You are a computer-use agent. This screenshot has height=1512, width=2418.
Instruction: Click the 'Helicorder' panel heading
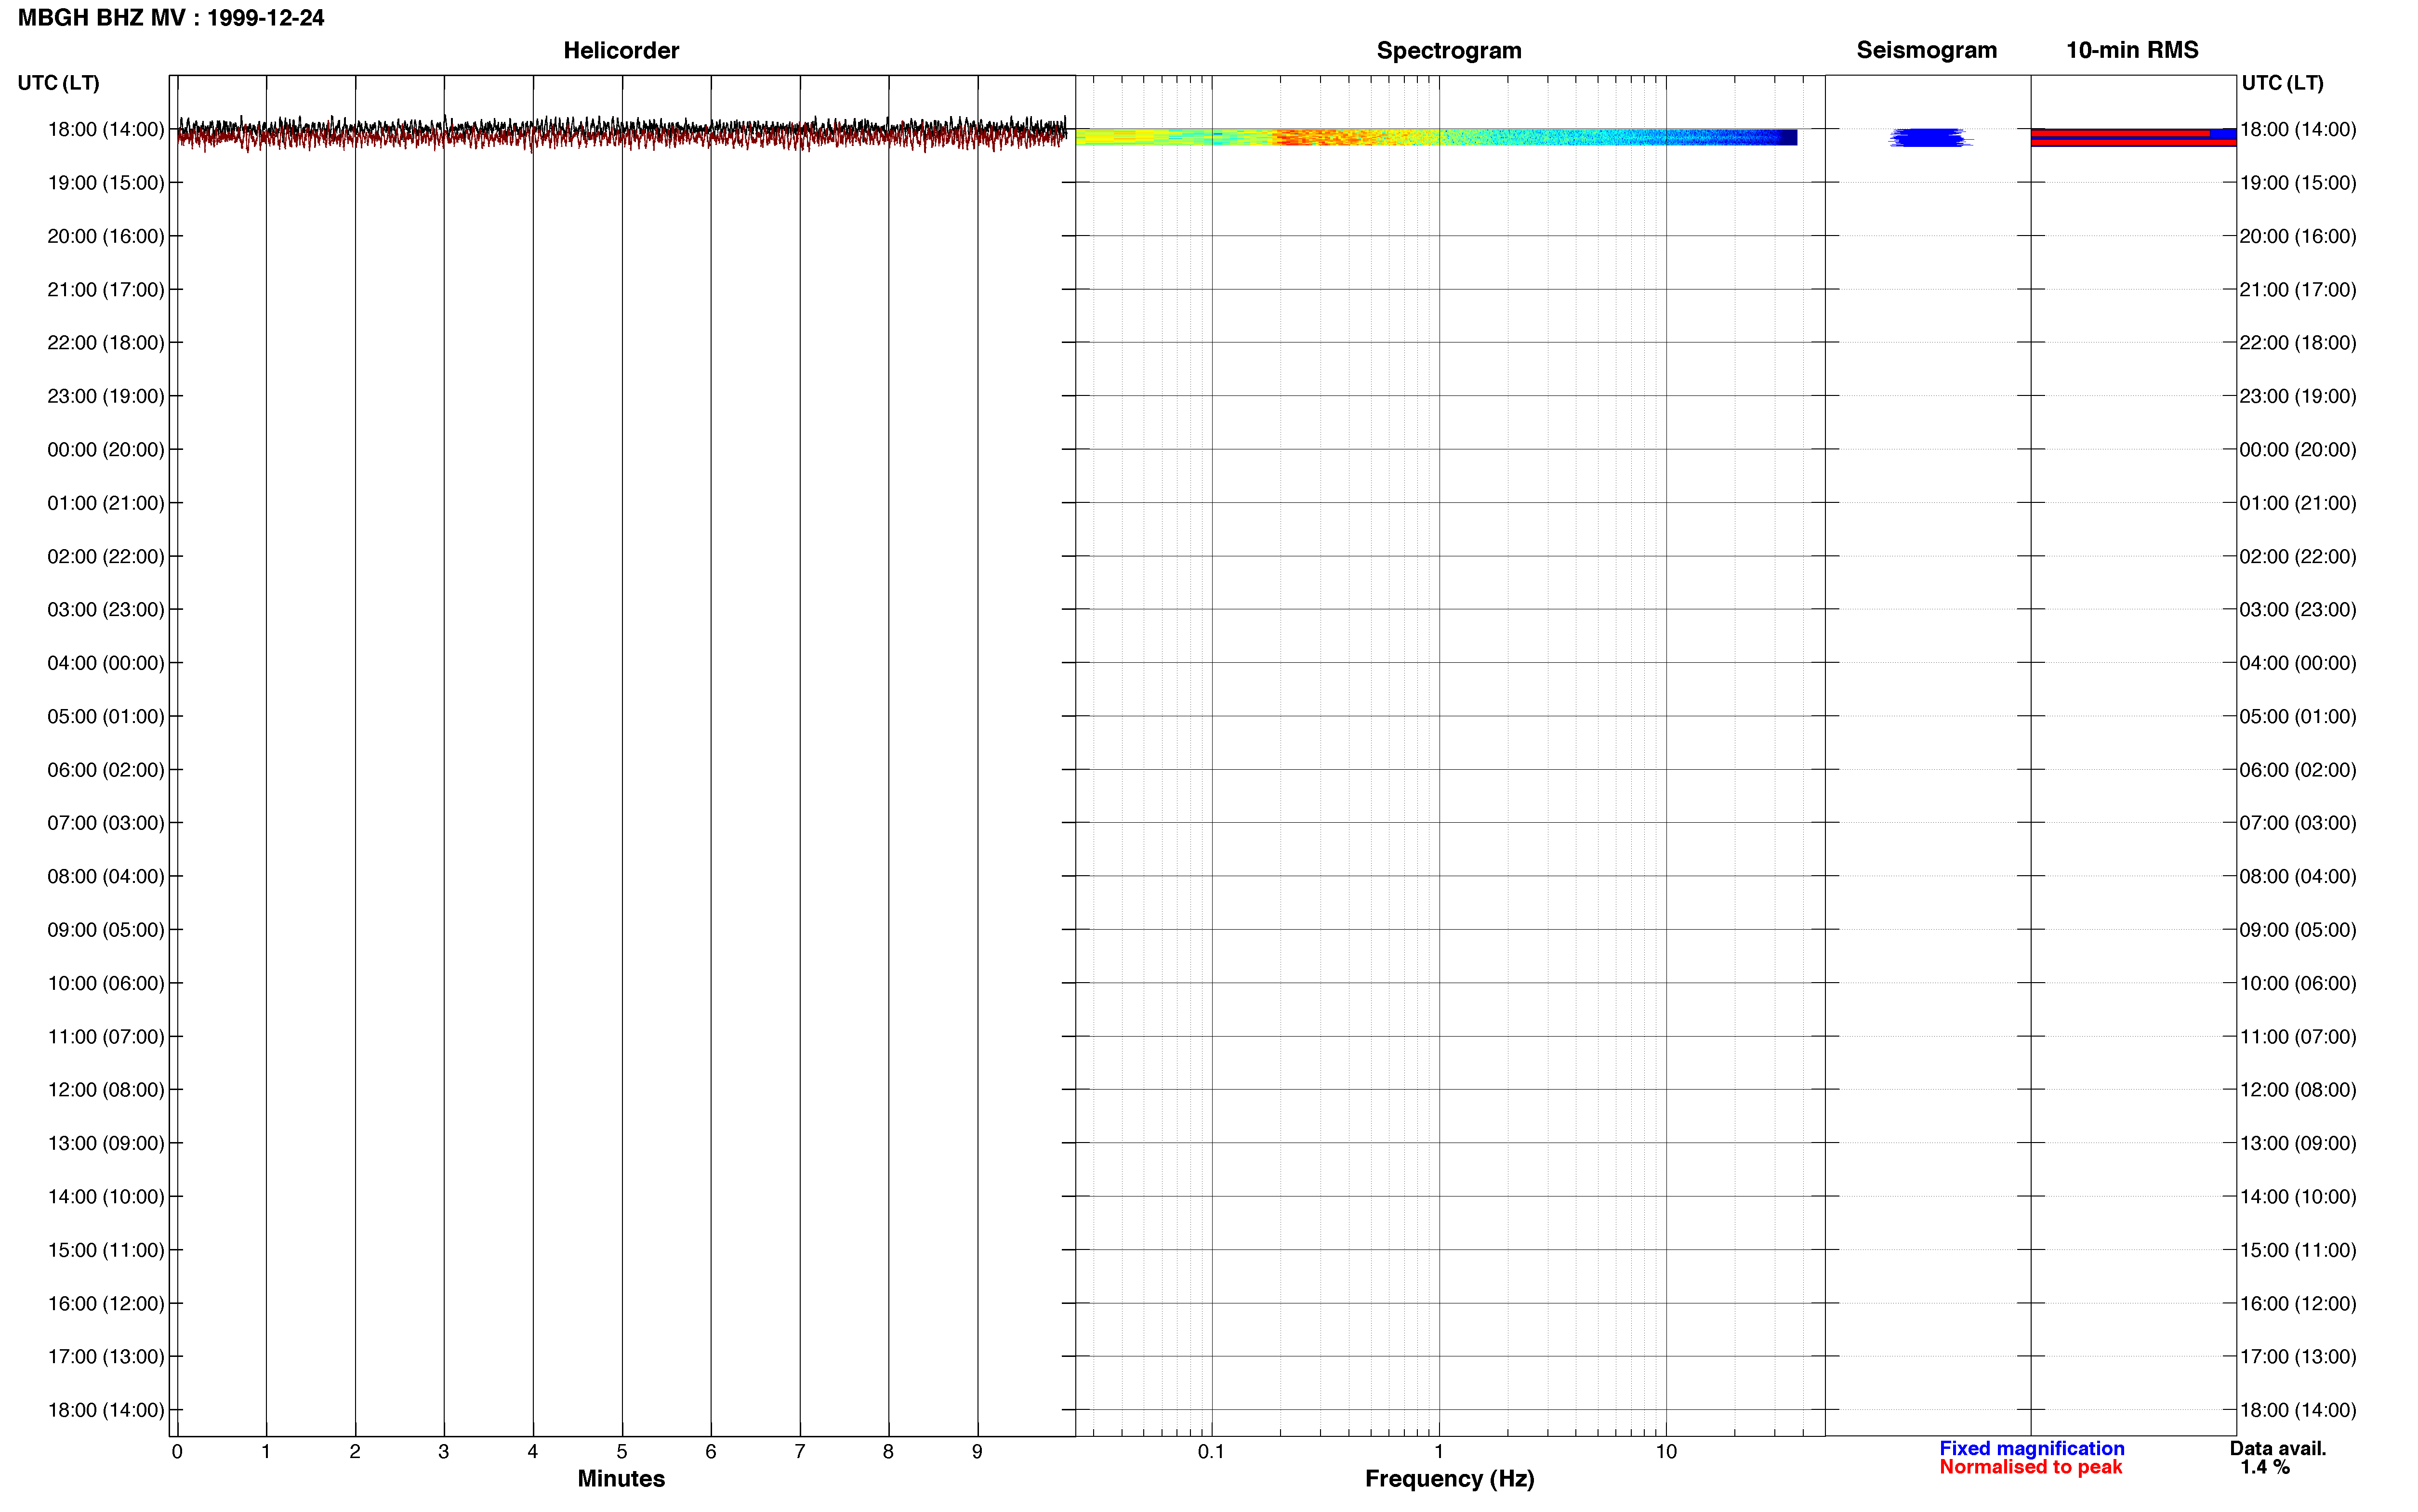[x=621, y=50]
